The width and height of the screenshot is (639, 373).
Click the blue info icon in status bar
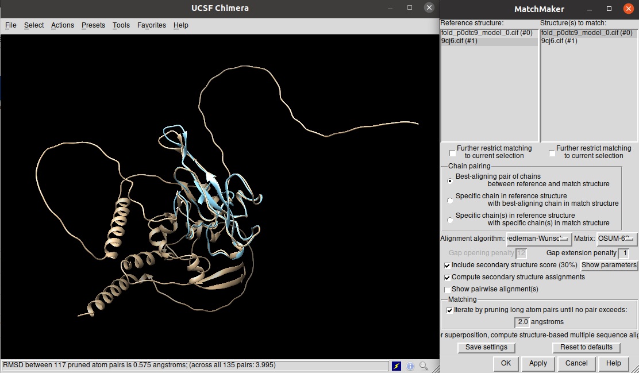[x=410, y=366]
